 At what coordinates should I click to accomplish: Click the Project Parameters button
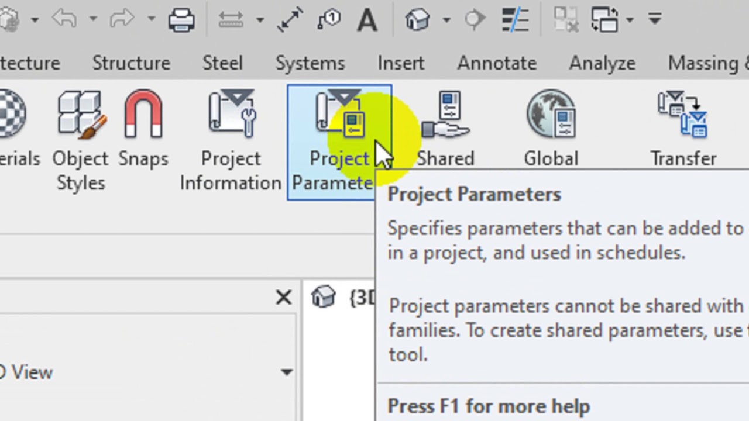coord(339,142)
